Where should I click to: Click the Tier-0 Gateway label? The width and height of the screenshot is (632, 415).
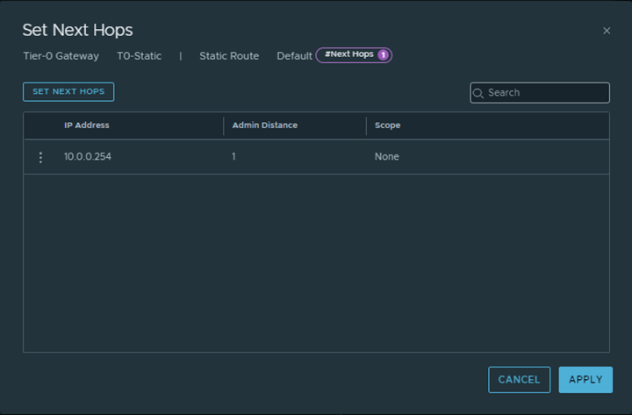coord(61,56)
